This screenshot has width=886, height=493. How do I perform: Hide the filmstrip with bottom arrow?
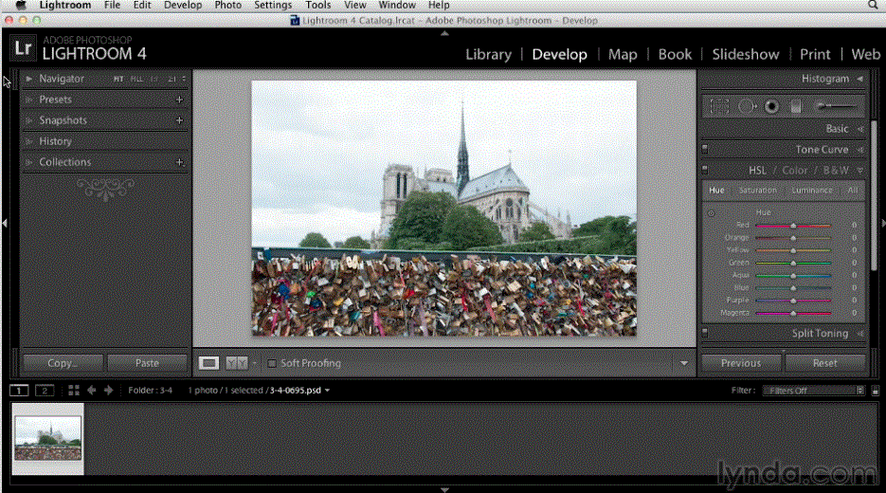444,489
